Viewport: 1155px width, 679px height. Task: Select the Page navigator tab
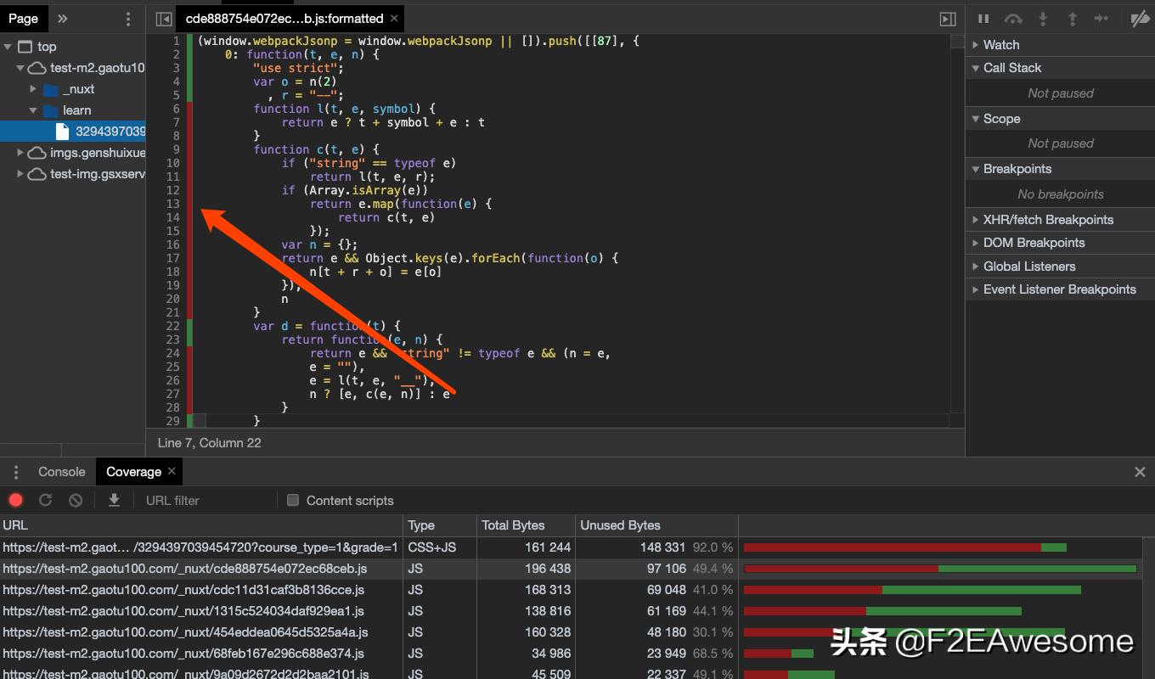[x=23, y=19]
